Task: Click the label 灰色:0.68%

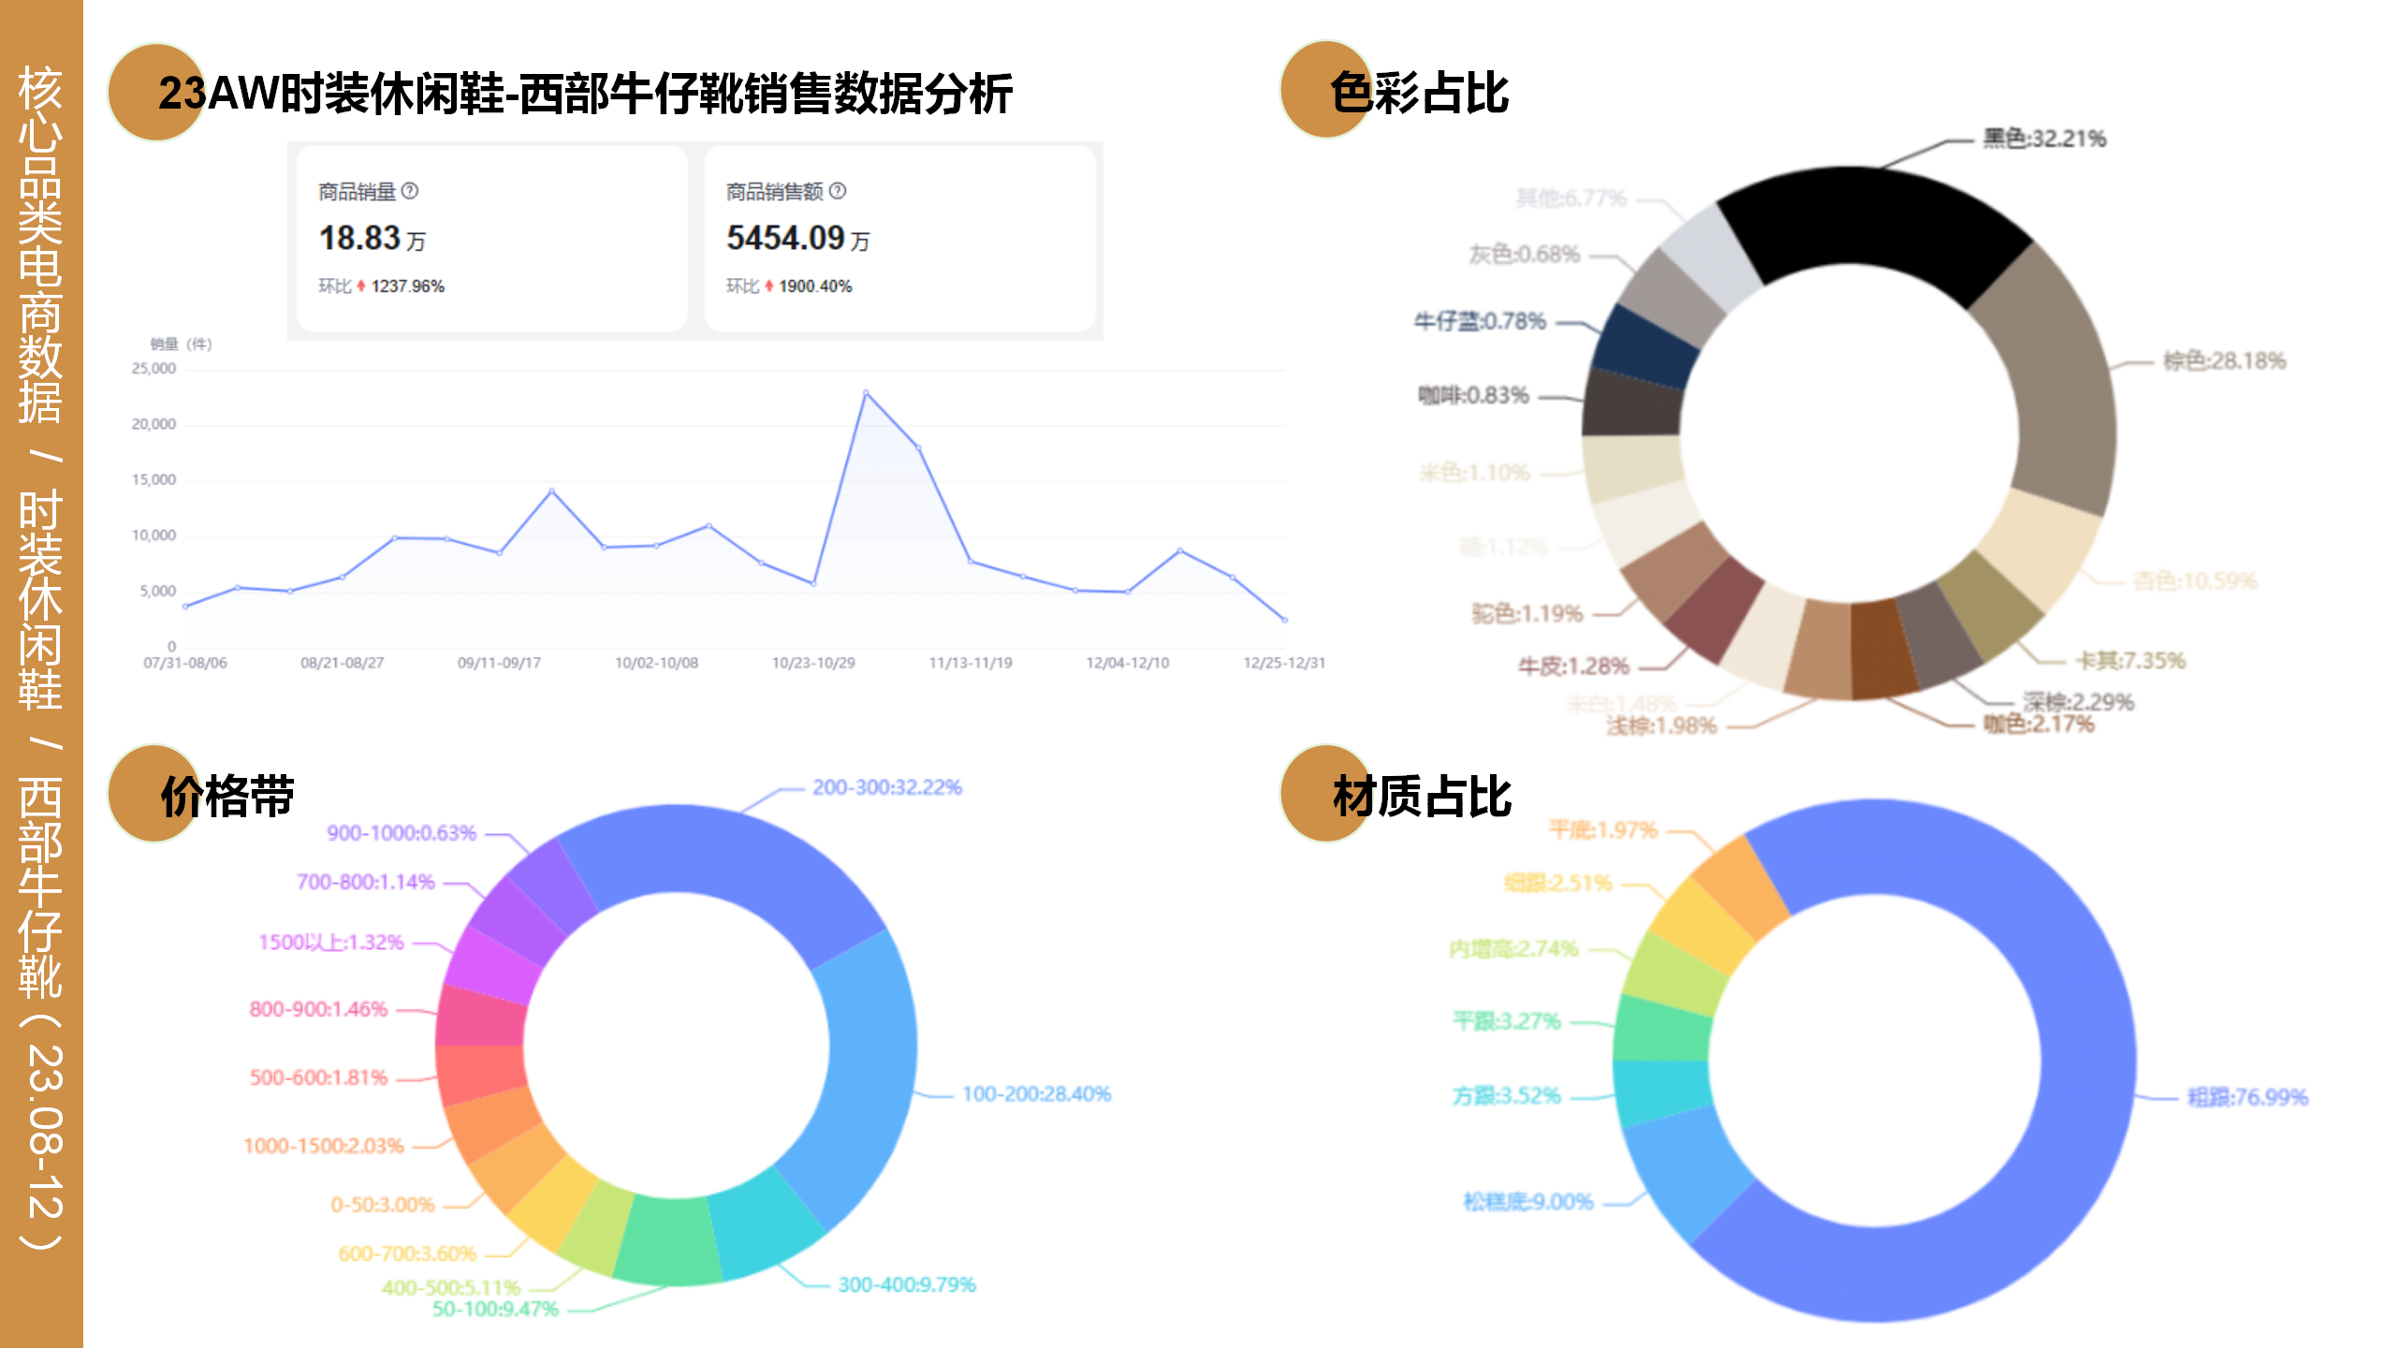Action: pos(1525,255)
